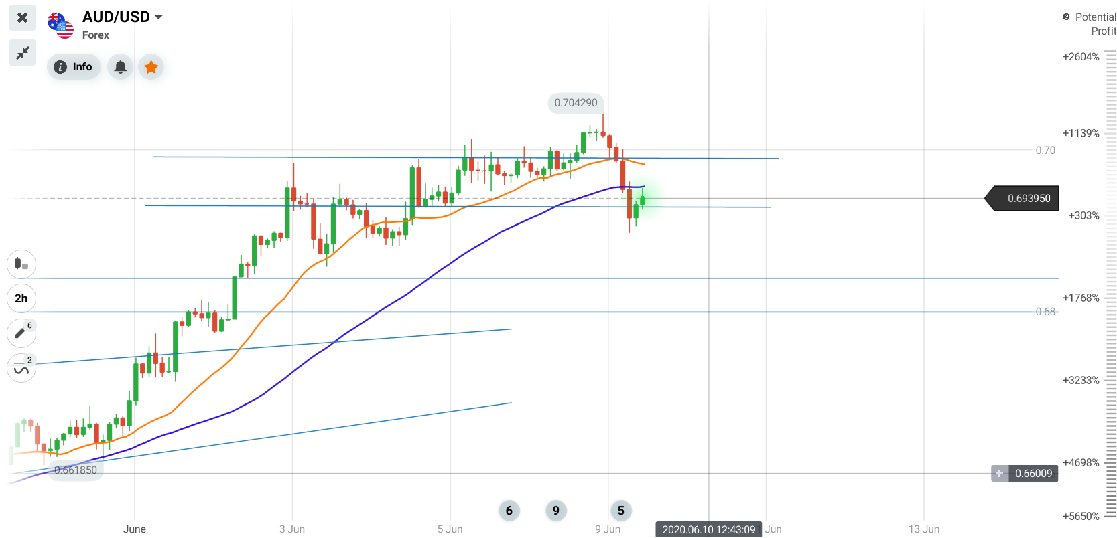The image size is (1117, 538).
Task: Click the 0.70 price axis label
Action: coord(1045,150)
